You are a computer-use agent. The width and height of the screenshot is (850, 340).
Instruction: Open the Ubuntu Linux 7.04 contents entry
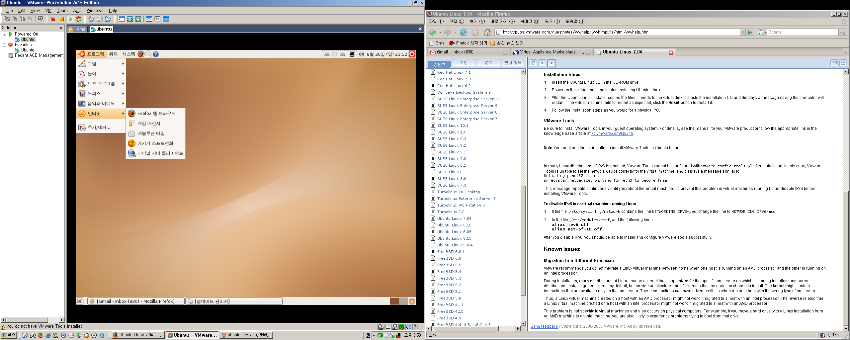[454, 218]
